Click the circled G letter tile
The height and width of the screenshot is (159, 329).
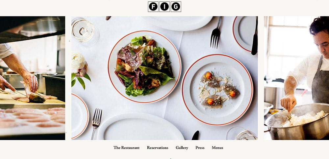click(x=176, y=7)
